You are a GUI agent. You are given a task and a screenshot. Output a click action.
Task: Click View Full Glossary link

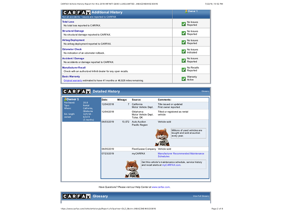coord(201,196)
